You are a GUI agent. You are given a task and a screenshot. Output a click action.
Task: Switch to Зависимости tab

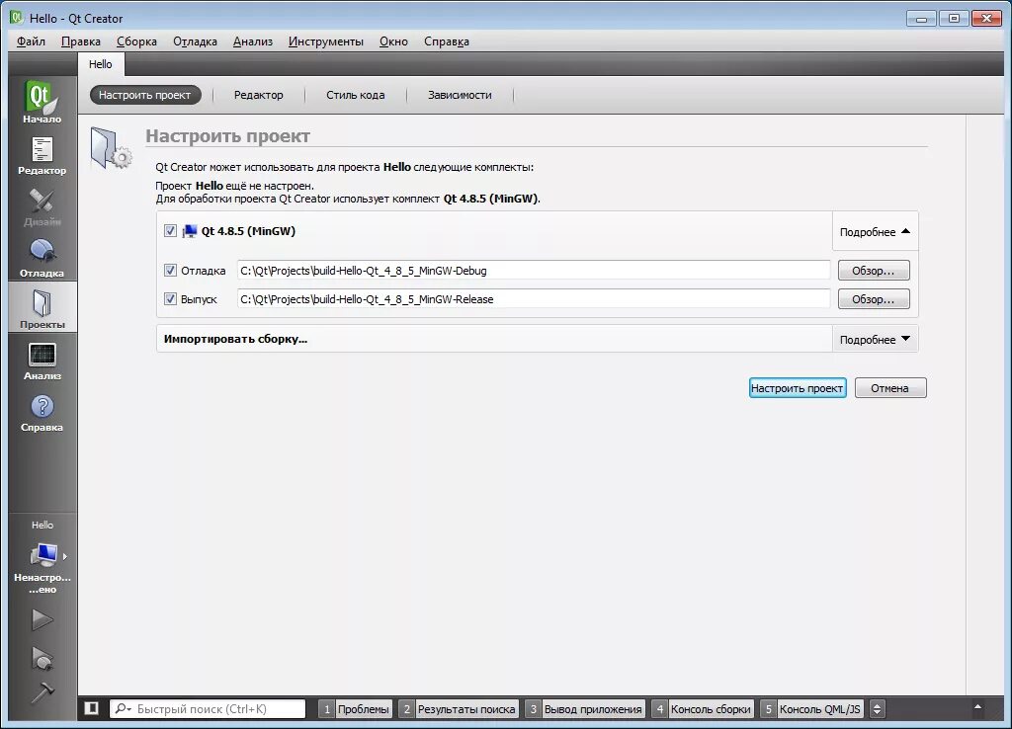pos(460,95)
